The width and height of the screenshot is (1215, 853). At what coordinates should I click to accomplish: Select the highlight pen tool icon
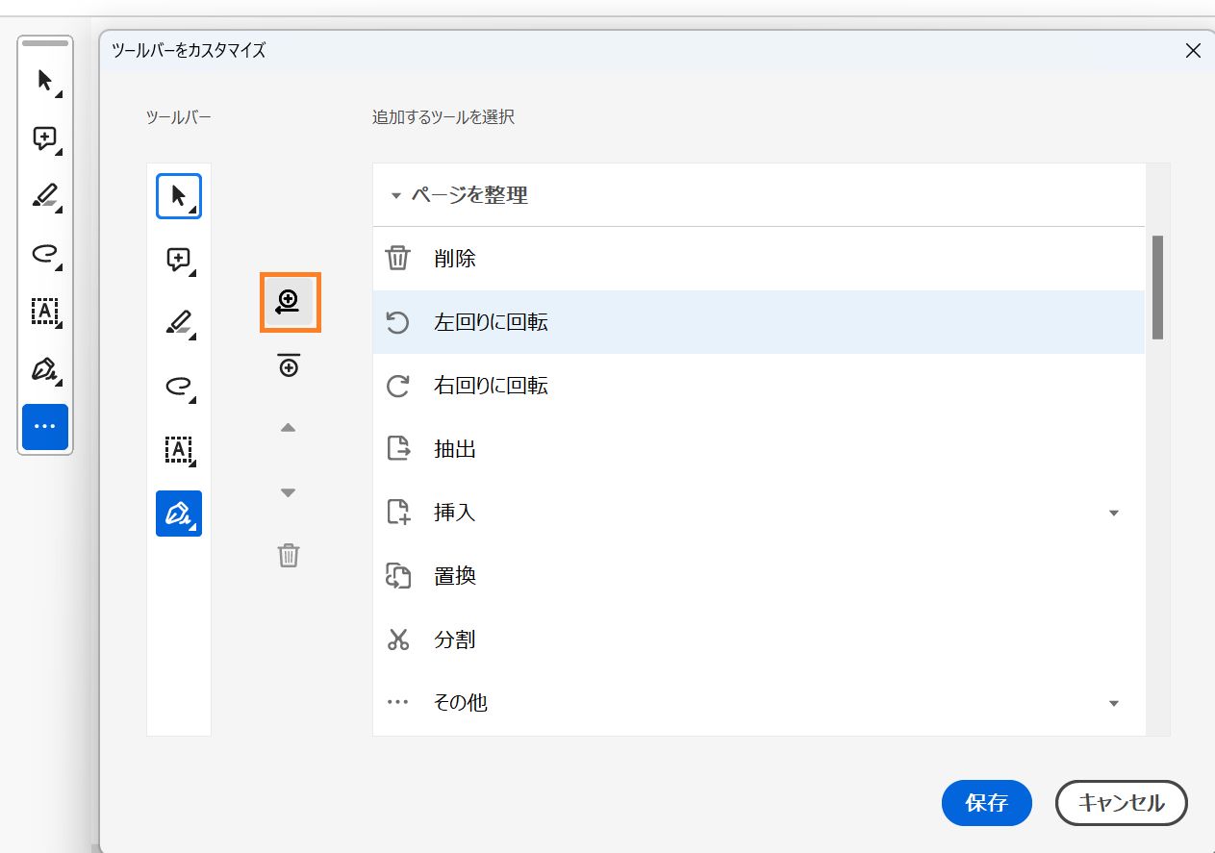pos(44,196)
